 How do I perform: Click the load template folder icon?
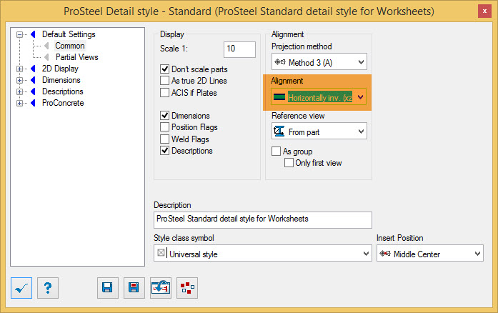click(161, 288)
